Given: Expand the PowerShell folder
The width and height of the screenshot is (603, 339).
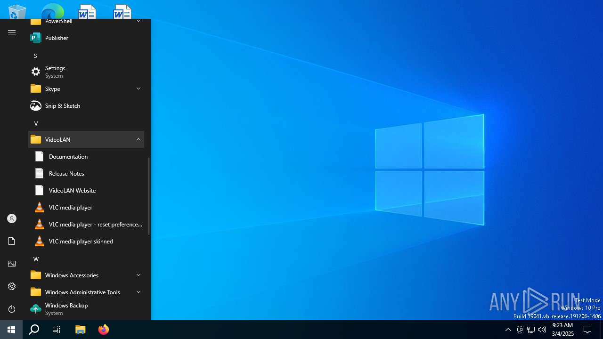Looking at the screenshot, I should pyautogui.click(x=86, y=22).
